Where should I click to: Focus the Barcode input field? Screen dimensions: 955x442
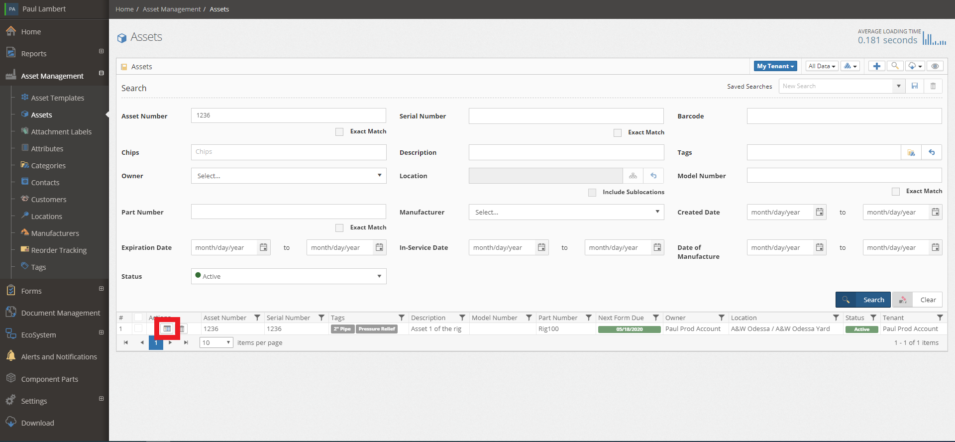click(x=844, y=116)
